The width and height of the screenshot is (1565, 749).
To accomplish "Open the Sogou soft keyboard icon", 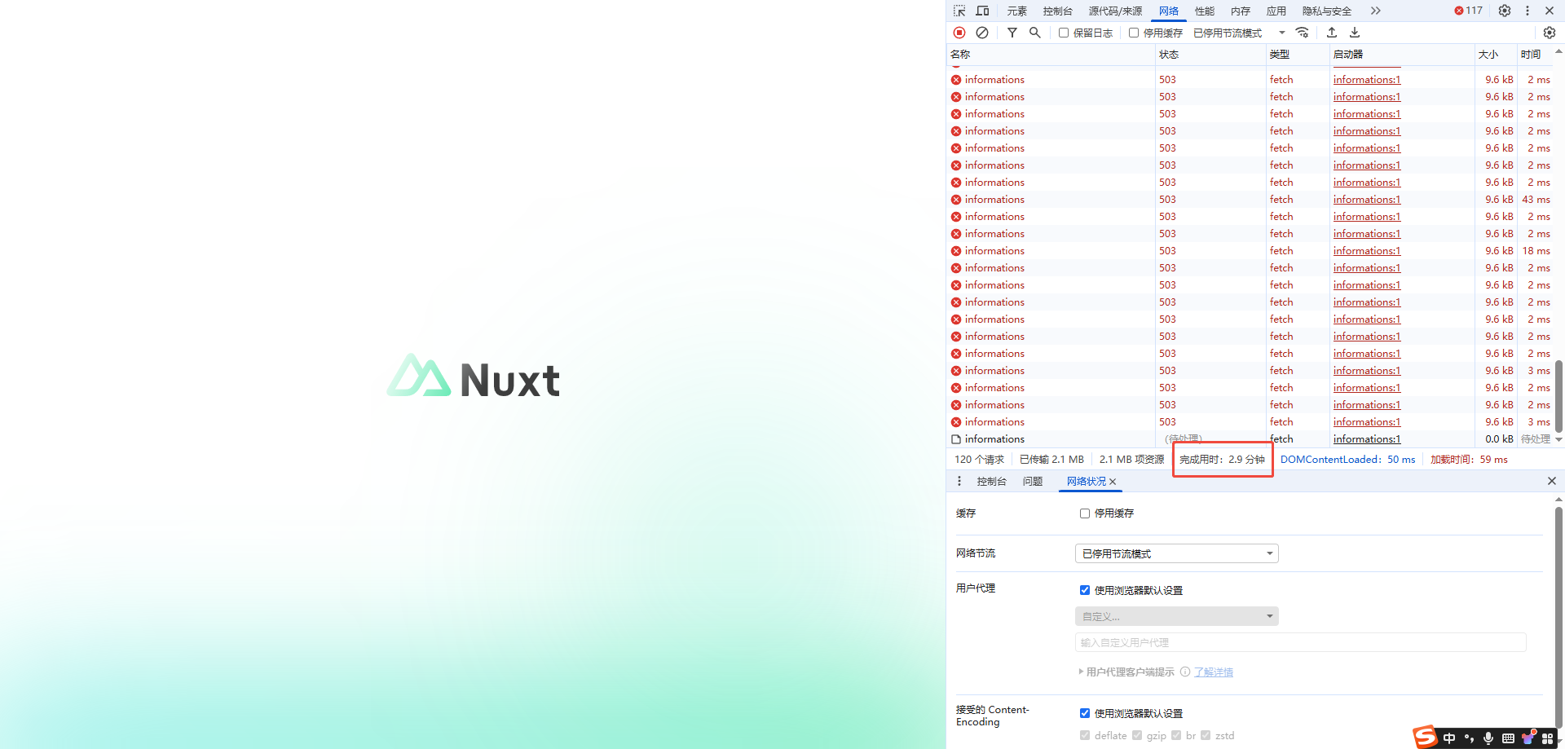I will (1508, 738).
